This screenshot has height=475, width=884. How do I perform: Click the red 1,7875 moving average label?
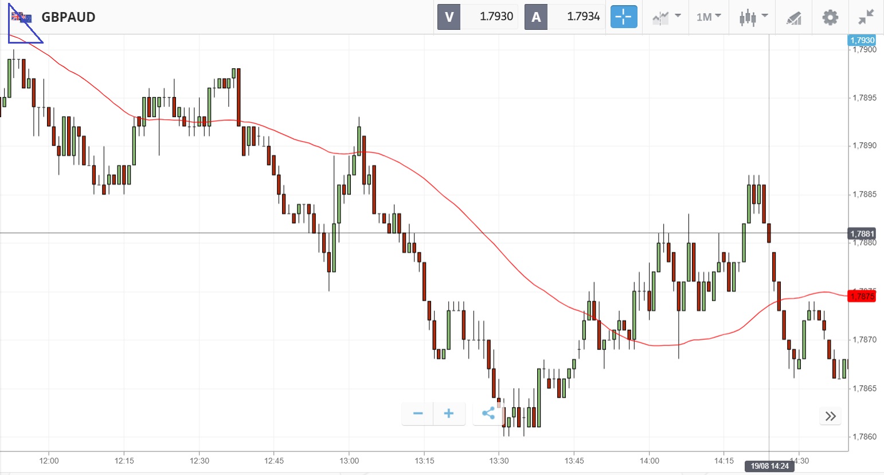[862, 297]
